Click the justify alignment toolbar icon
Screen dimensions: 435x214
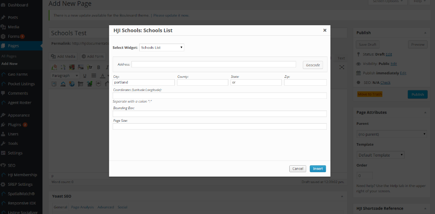(94, 76)
